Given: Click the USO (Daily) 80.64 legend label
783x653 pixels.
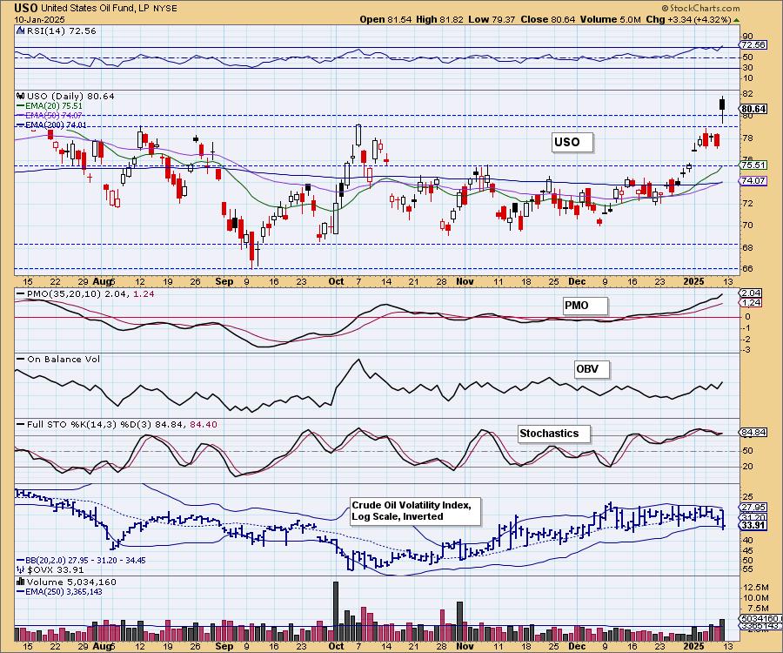Looking at the screenshot, I should [x=65, y=96].
